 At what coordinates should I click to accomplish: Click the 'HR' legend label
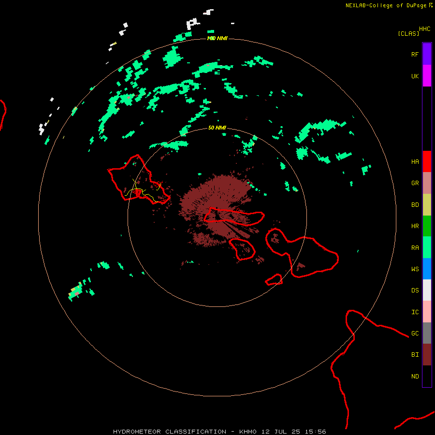coord(415,226)
